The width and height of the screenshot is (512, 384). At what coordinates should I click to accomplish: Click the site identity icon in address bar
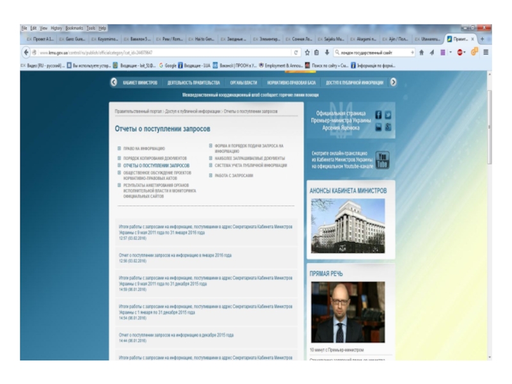point(35,52)
